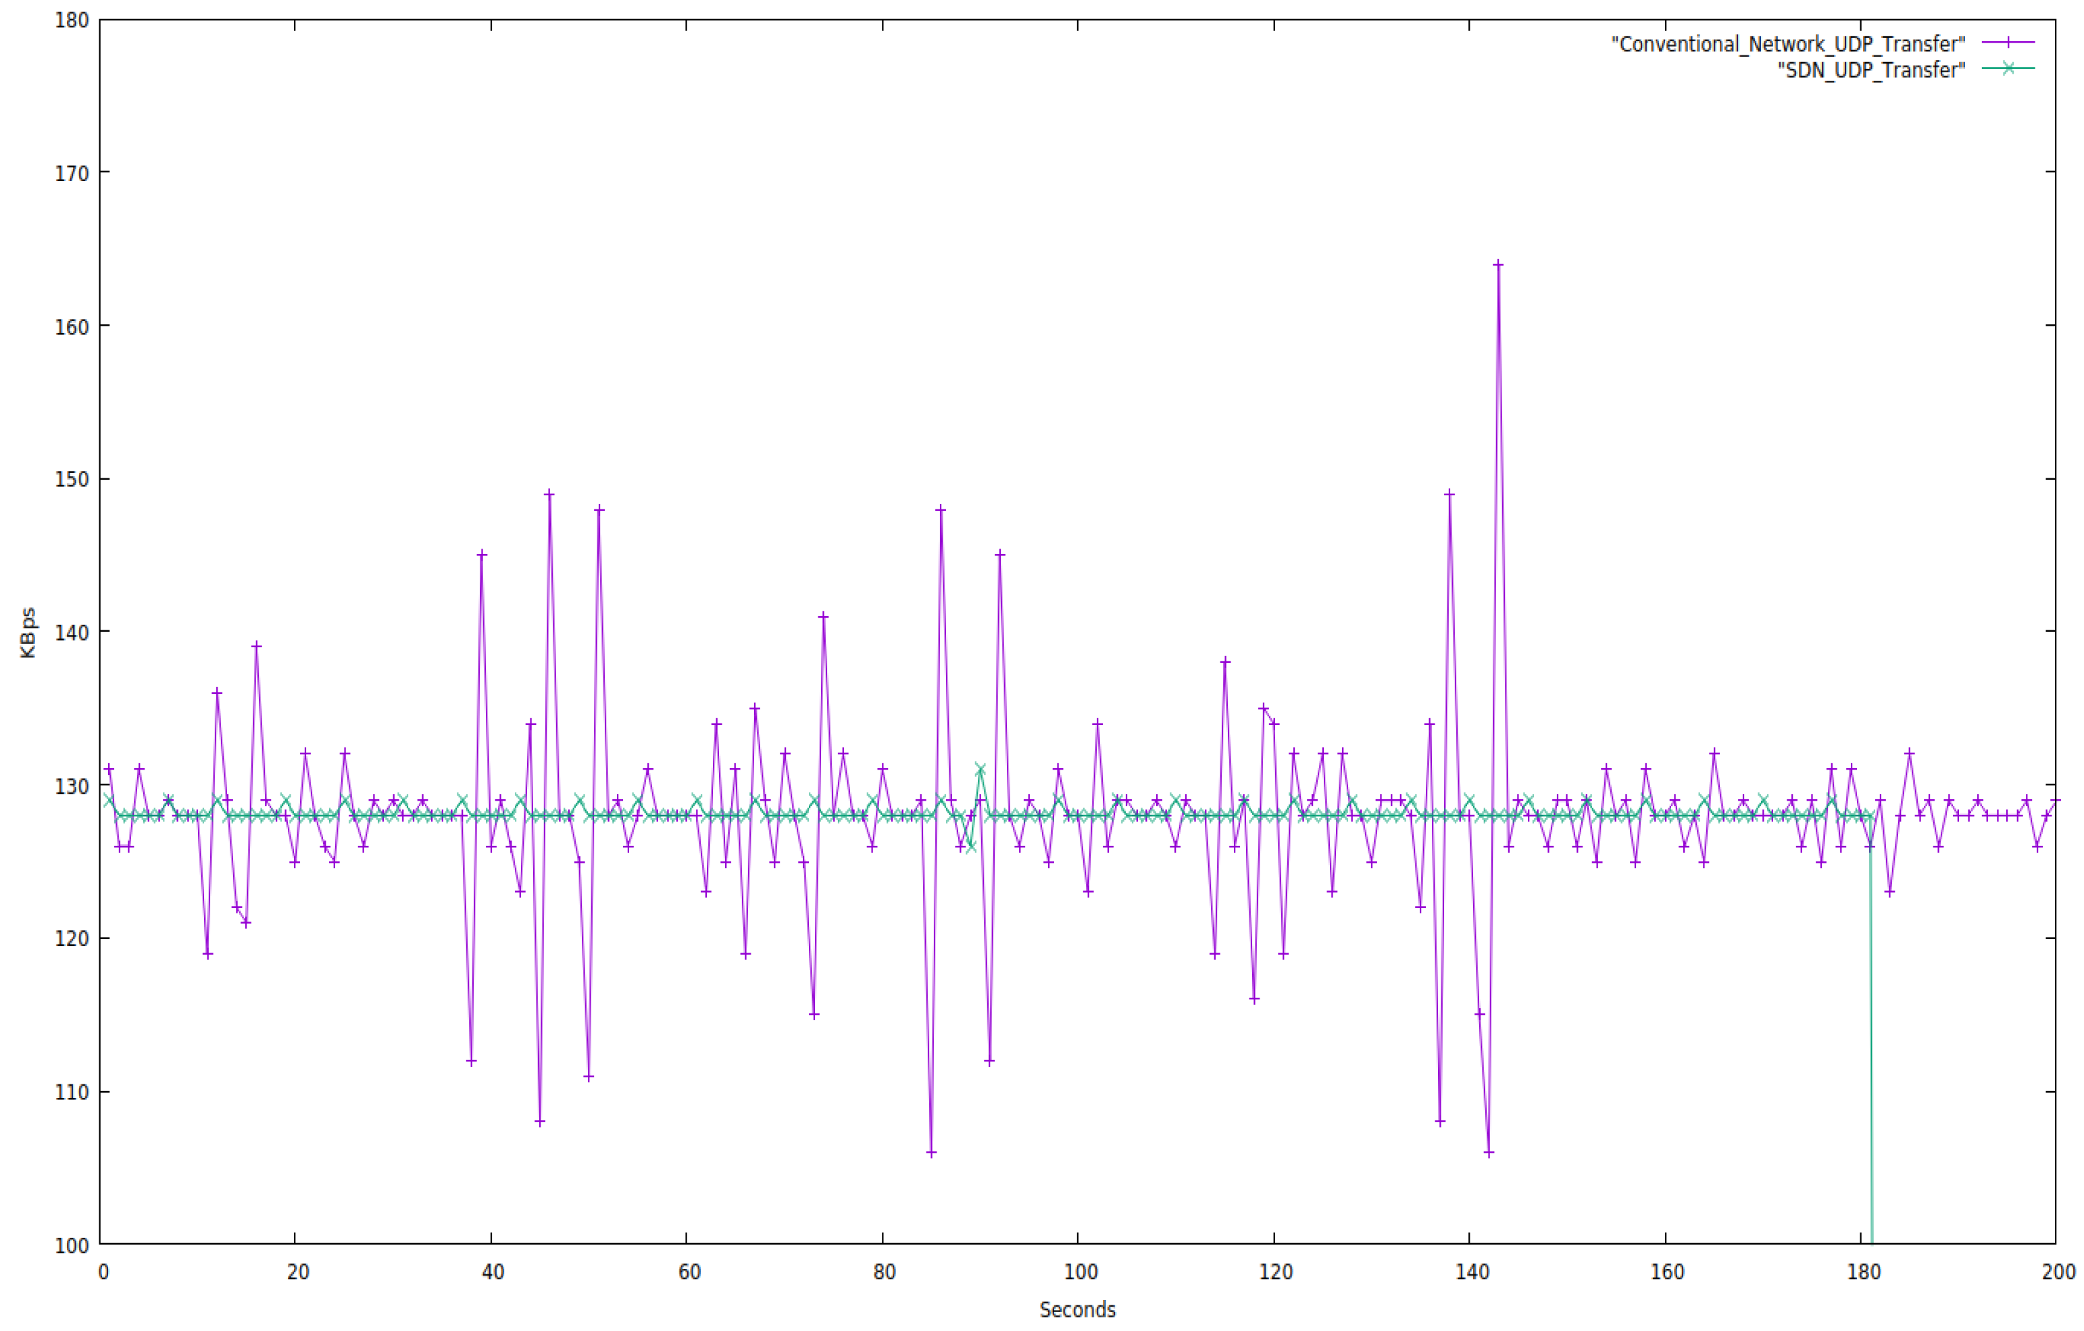The height and width of the screenshot is (1331, 2084).
Task: Click the green vertical drop line near 181 seconds
Action: click(1871, 1038)
